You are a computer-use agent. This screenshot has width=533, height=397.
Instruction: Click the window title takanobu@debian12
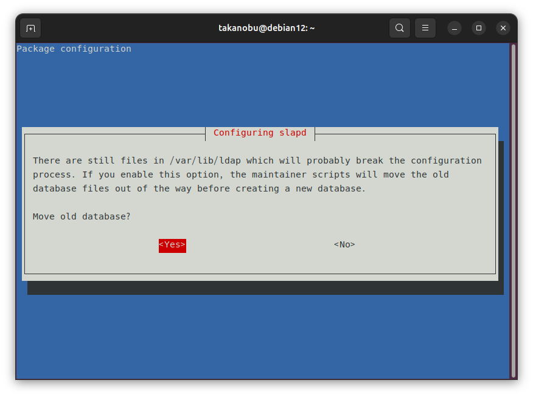[266, 28]
